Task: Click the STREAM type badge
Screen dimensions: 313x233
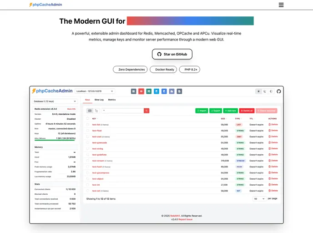Action: click(x=240, y=161)
